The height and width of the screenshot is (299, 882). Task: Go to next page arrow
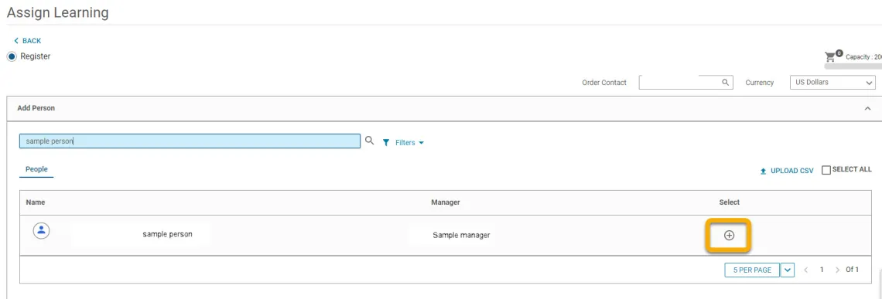(x=838, y=270)
